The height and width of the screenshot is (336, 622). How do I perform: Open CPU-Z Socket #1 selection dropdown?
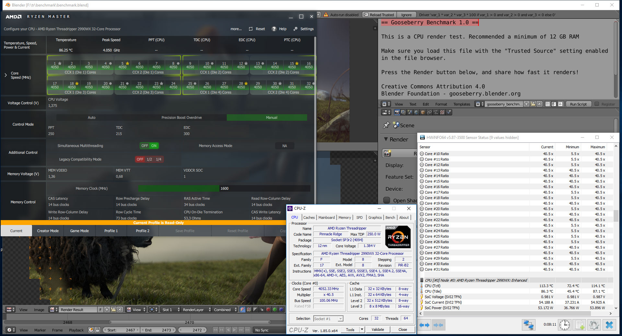point(328,319)
